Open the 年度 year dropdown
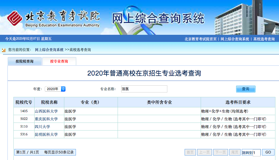279x160 pixels. coord(55,89)
